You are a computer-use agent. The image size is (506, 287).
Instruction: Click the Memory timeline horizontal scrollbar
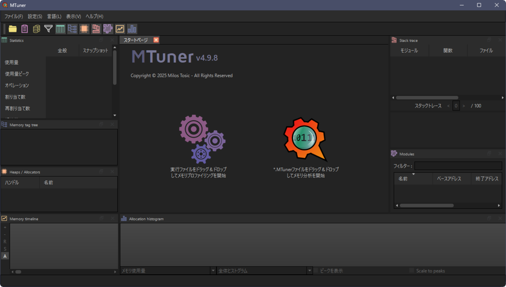[x=18, y=272]
